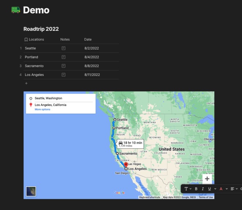The width and height of the screenshot is (242, 210).
Task: Click the red Los Angeles destination pin
Action: point(126,164)
